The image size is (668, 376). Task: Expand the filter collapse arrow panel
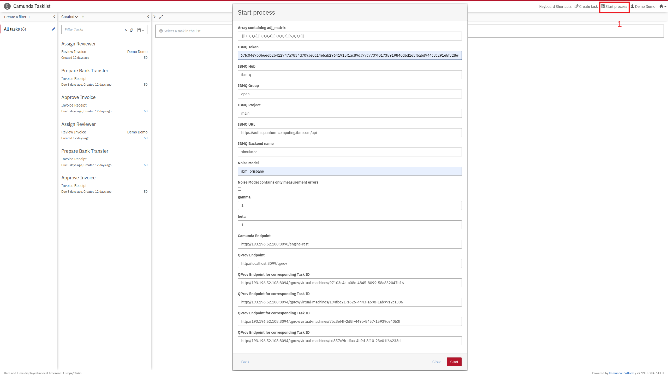coord(54,16)
